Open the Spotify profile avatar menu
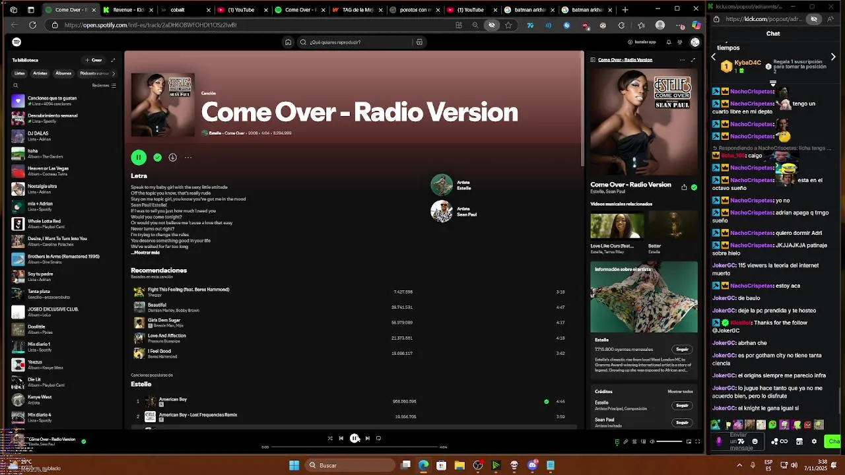 [x=694, y=42]
